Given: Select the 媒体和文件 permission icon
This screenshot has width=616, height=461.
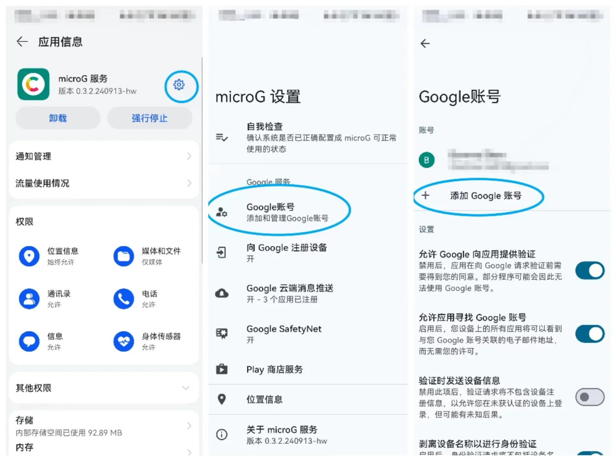Looking at the screenshot, I should point(123,256).
